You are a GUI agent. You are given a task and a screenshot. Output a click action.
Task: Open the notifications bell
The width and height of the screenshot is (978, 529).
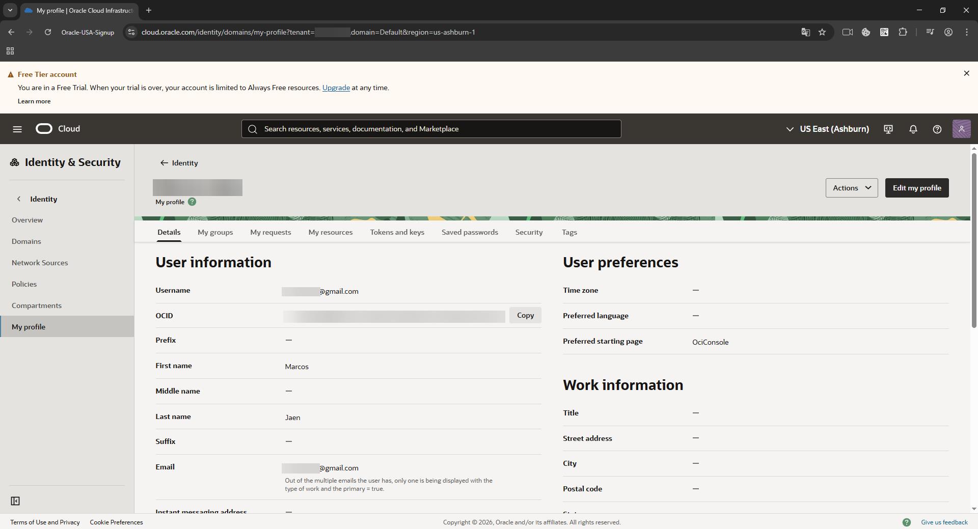913,129
